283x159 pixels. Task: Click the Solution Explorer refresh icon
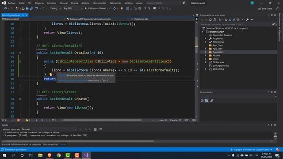pyautogui.click(x=230, y=19)
